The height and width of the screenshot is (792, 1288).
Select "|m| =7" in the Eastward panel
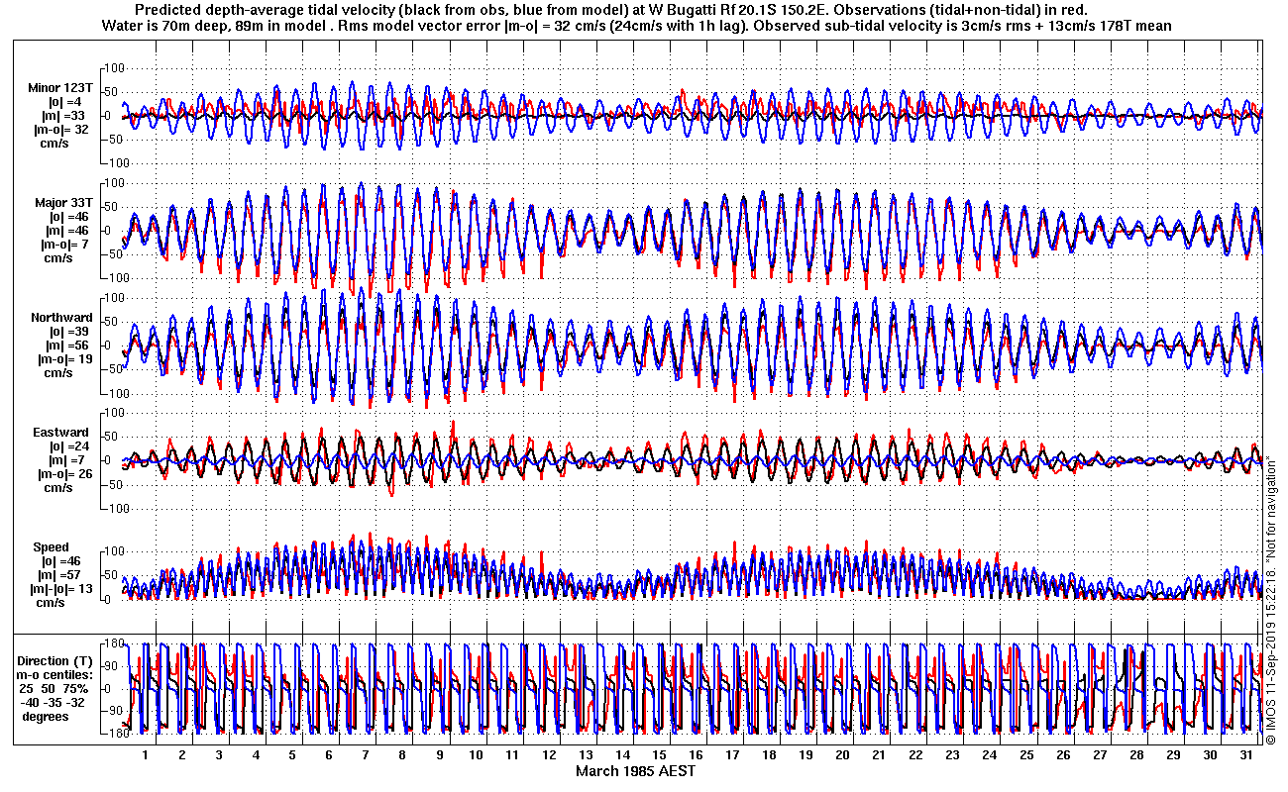point(66,460)
